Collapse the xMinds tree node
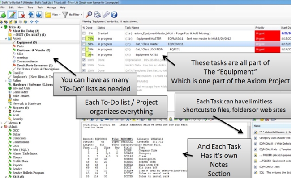The height and width of the screenshot is (178, 291). (2, 127)
